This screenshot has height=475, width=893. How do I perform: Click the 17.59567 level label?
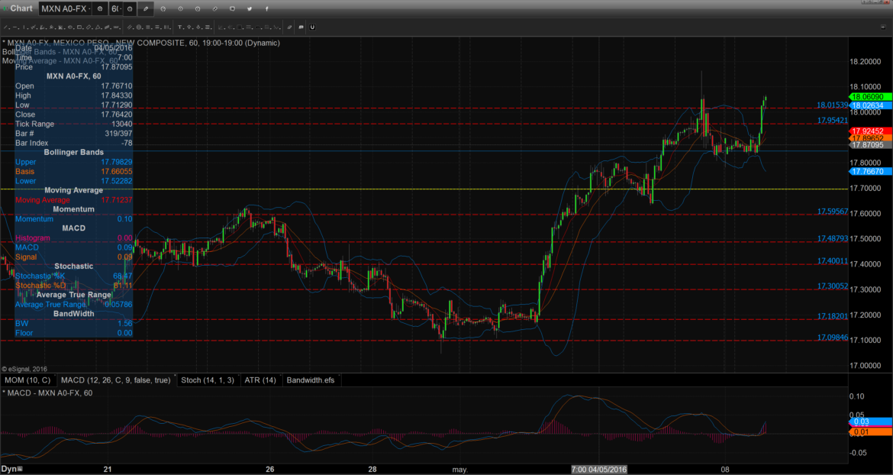[833, 212]
